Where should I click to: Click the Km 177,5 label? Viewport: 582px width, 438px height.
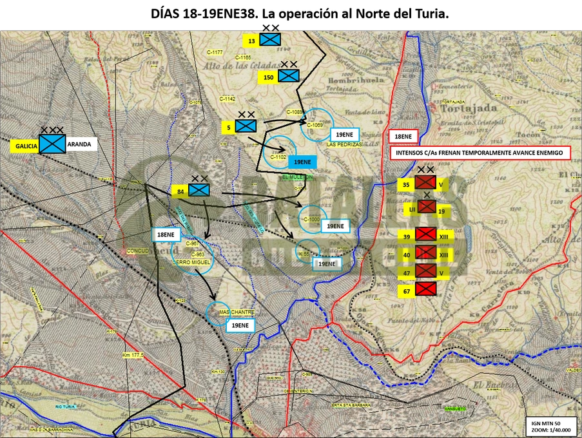point(133,356)
